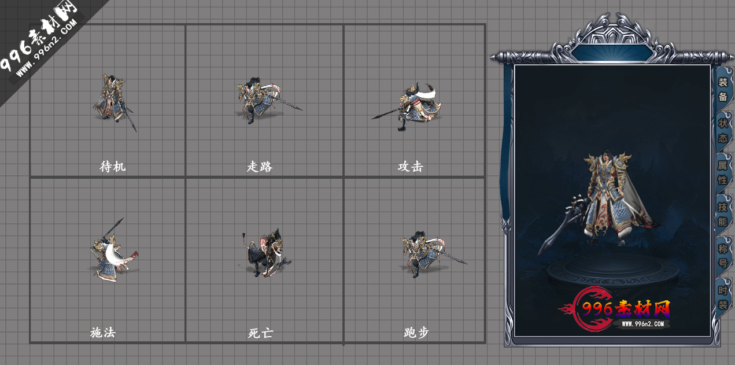Click the 待机 label text

(x=113, y=167)
